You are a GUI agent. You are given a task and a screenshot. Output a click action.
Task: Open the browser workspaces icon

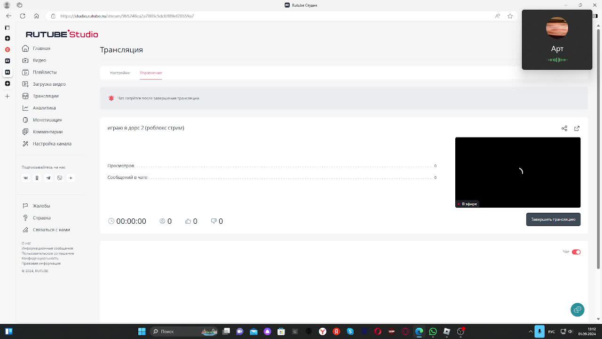(19, 5)
